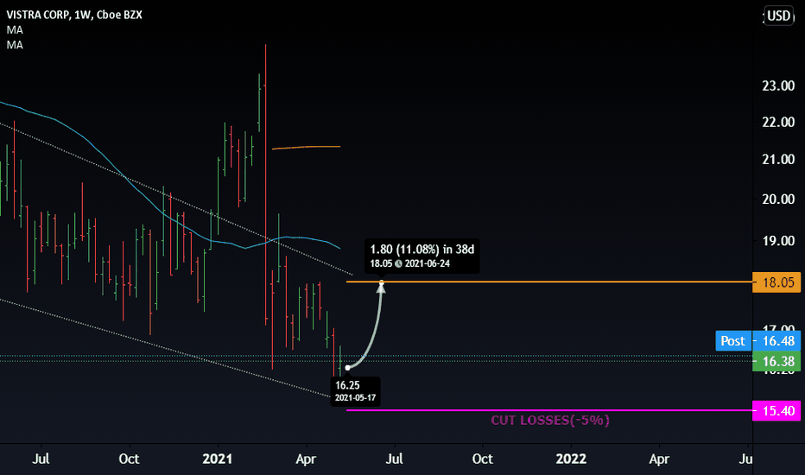
Task: Click the orange 18.05 price label
Action: tap(776, 282)
